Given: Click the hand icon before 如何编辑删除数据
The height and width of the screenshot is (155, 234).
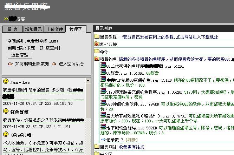Looking at the screenshot, I should (x=11, y=64).
